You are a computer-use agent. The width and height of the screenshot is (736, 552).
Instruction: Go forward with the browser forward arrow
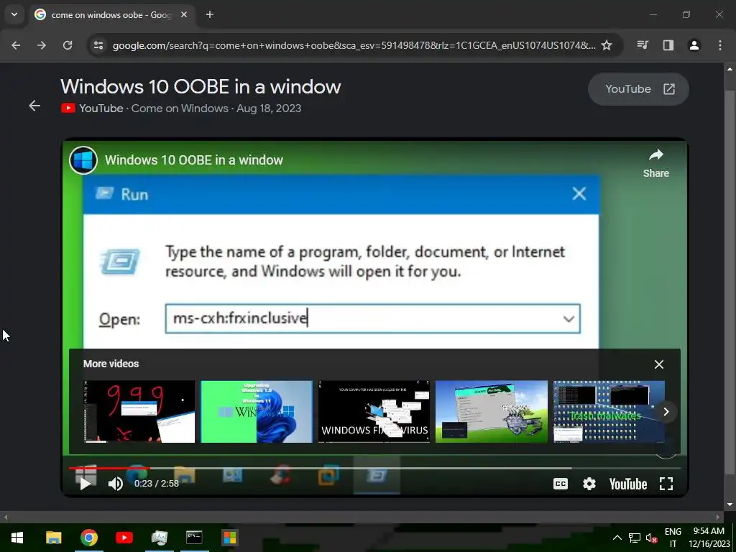[42, 45]
